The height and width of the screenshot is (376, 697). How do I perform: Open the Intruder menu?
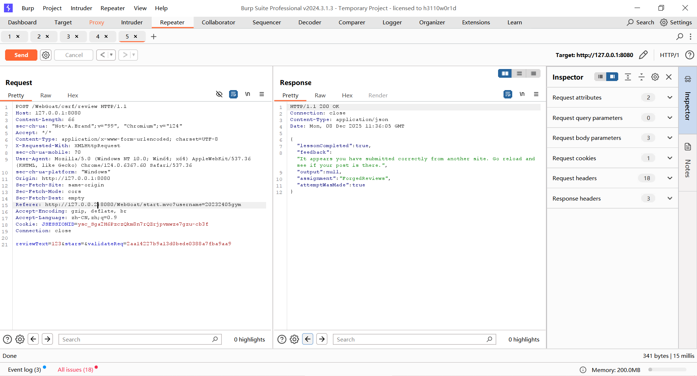click(81, 8)
